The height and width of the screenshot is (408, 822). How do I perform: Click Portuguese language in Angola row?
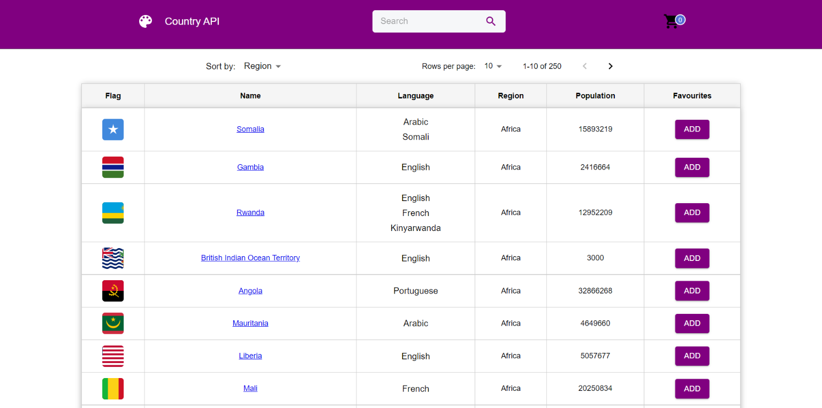(x=416, y=291)
